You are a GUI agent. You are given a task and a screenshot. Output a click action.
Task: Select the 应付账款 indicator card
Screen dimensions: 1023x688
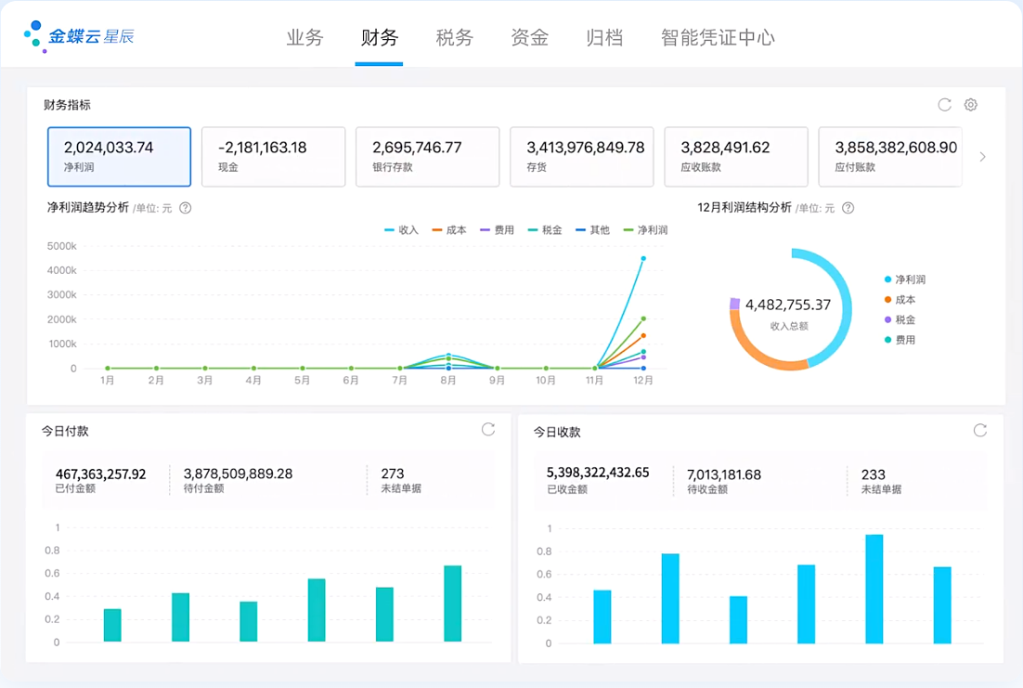(890, 157)
